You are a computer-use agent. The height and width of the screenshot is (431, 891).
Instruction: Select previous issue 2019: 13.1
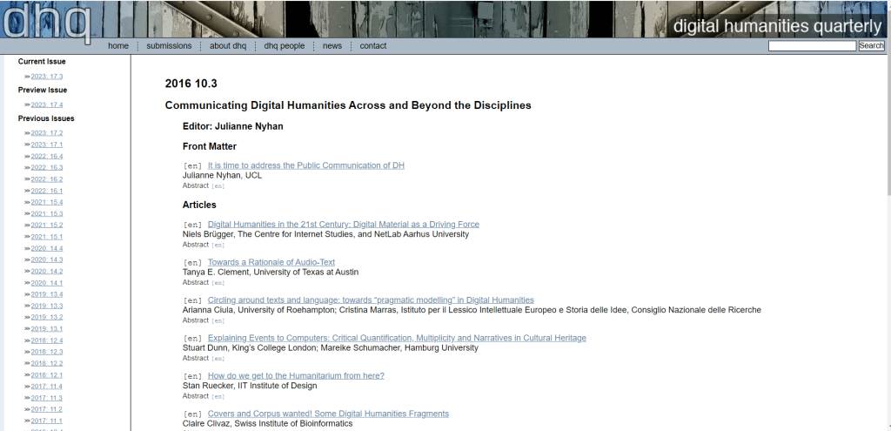[47, 329]
